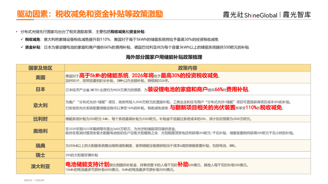Click red text 补助 in Australia row
The image size is (328, 184).
183,164
